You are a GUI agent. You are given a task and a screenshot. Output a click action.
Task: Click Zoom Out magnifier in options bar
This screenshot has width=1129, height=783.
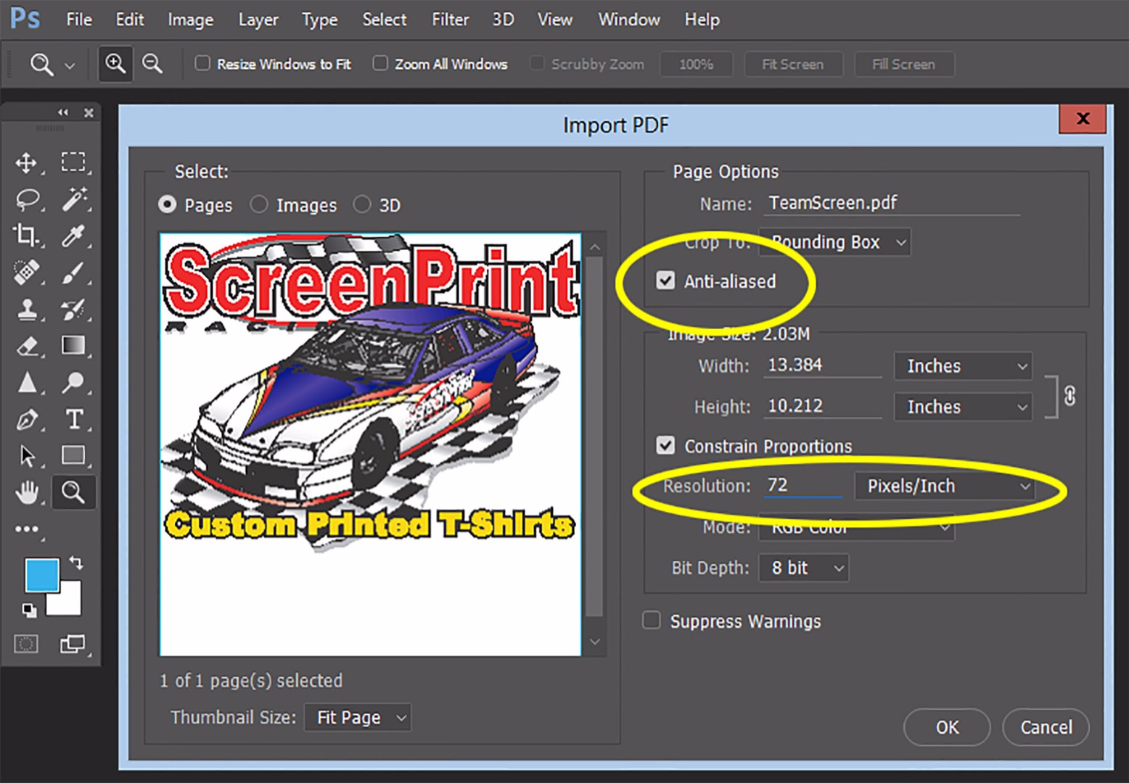pyautogui.click(x=152, y=64)
